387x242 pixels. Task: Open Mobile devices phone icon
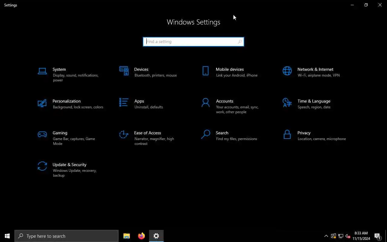(206, 71)
